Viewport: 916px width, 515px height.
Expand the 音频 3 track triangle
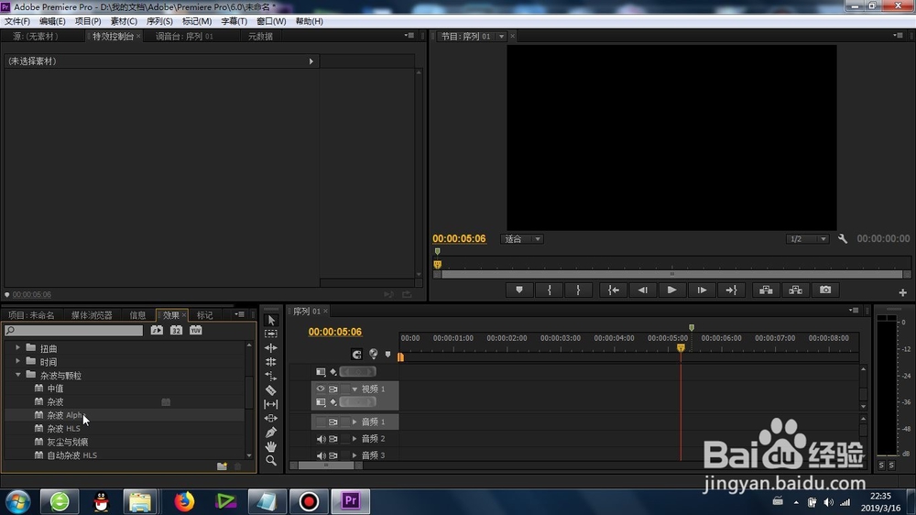[354, 455]
